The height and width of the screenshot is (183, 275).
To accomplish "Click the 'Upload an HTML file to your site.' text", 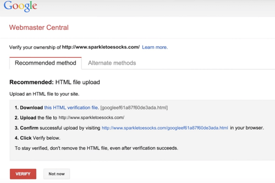I will [44, 94].
